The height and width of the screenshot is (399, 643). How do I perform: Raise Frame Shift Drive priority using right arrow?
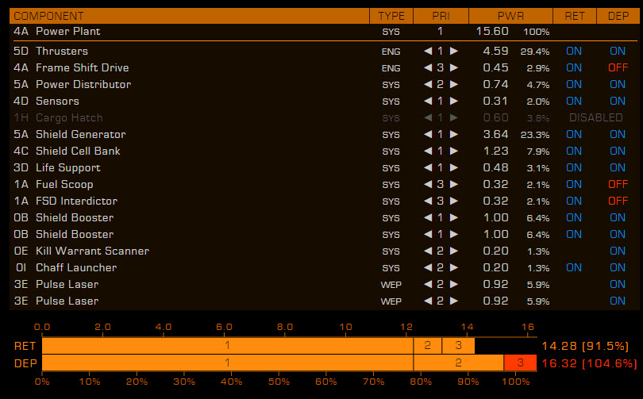click(453, 67)
